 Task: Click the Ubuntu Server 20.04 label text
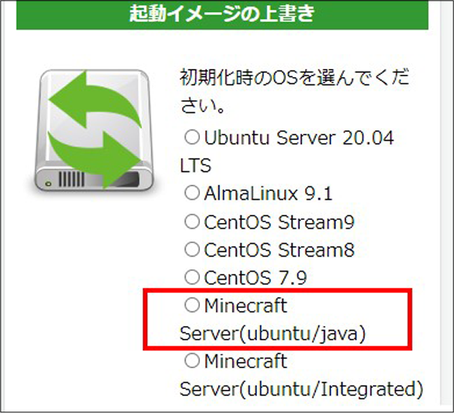click(x=299, y=138)
